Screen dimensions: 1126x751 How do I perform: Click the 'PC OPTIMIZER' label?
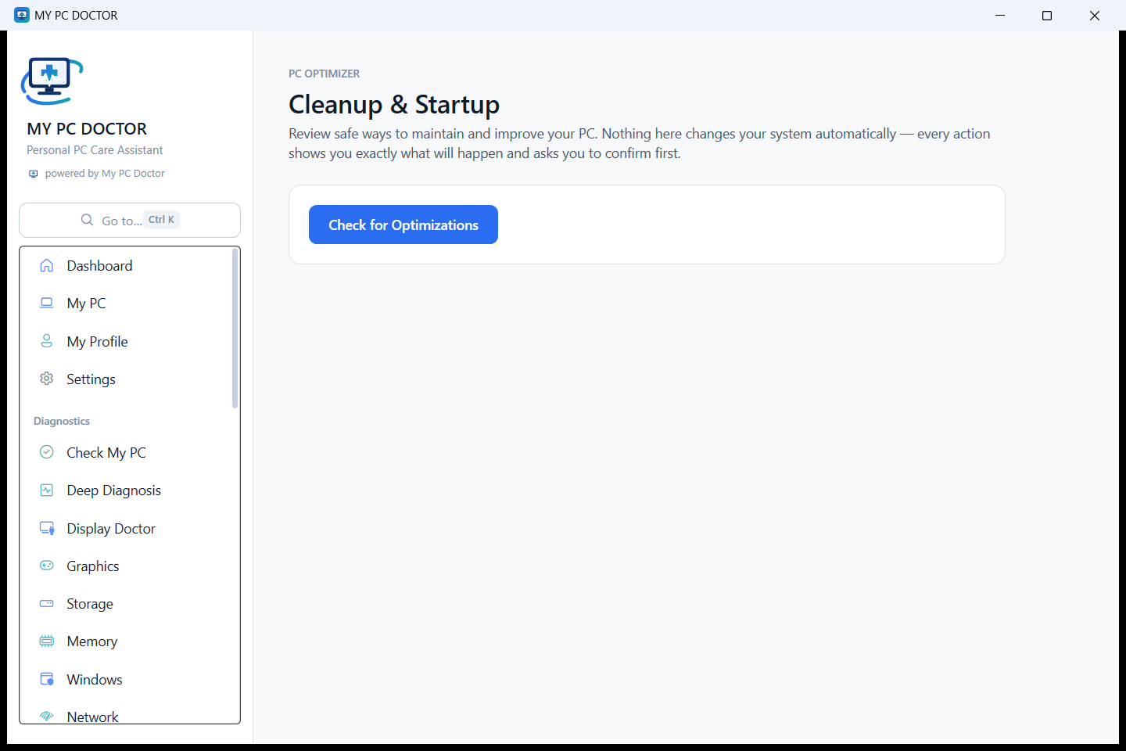pos(324,74)
